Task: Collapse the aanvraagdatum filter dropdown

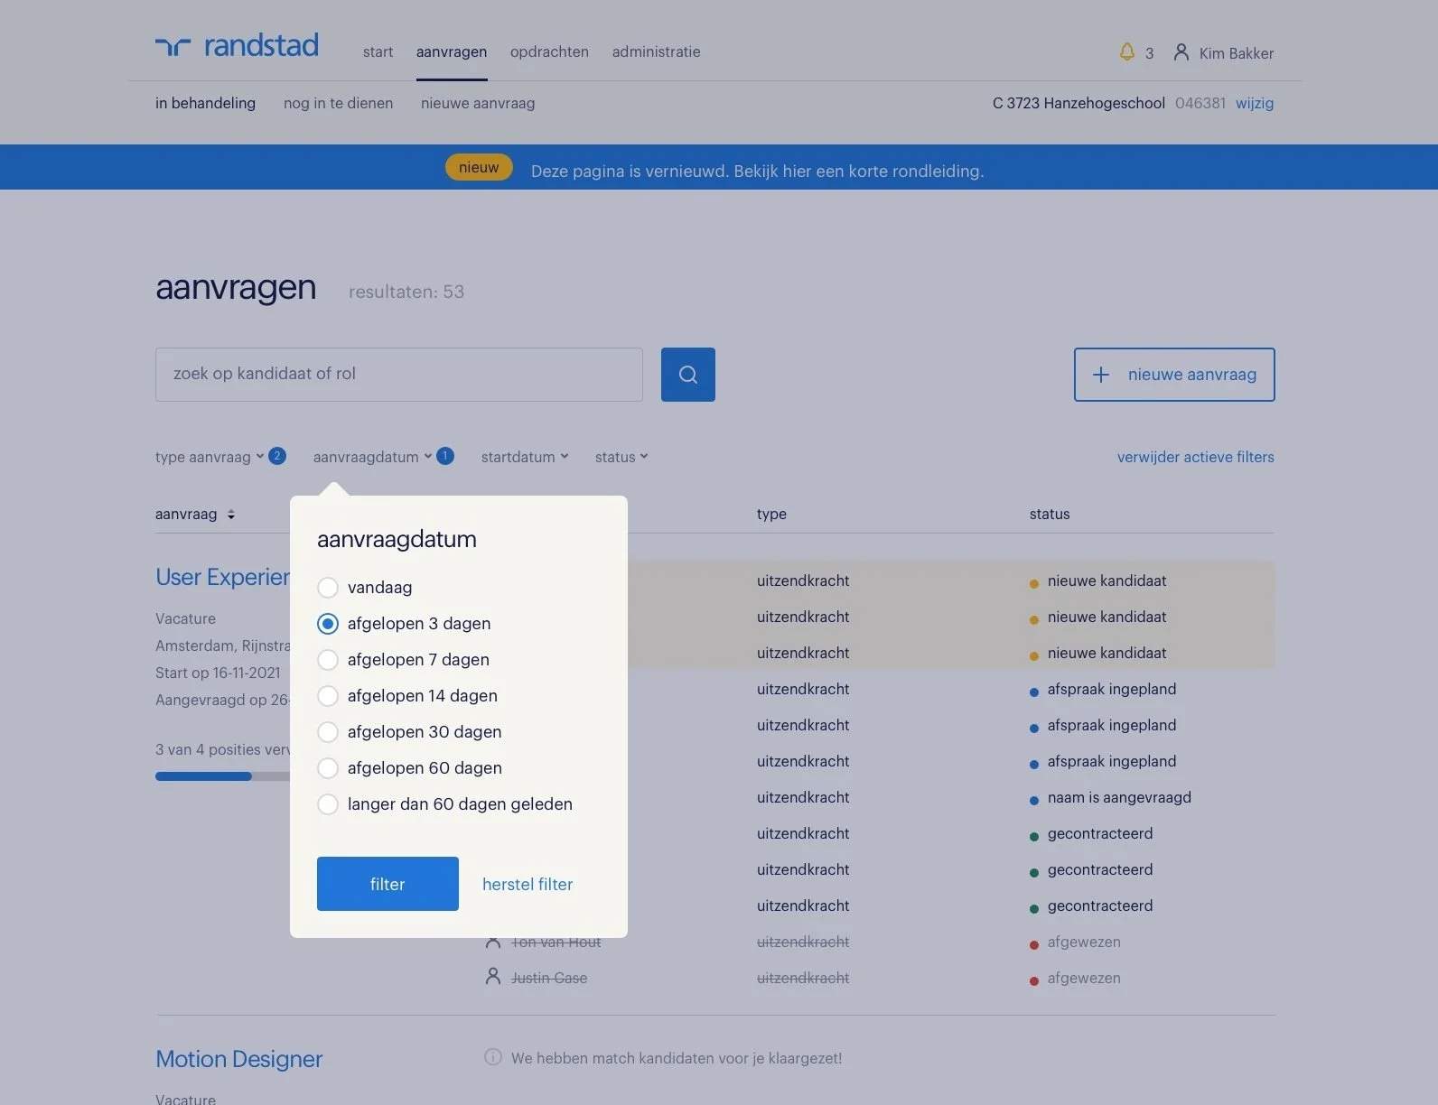Action: click(x=372, y=457)
